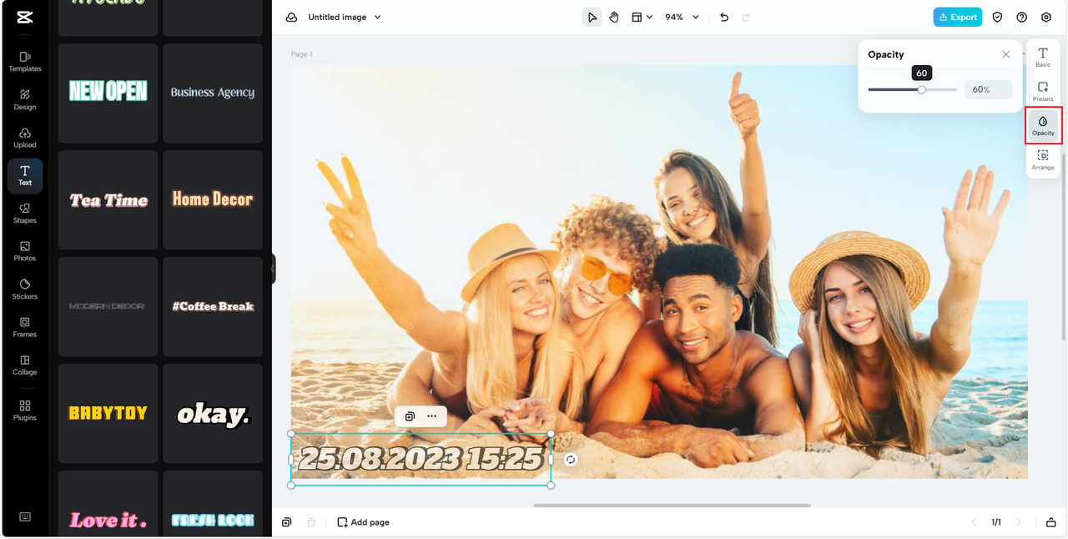Open the Presets panel on right

click(1043, 92)
